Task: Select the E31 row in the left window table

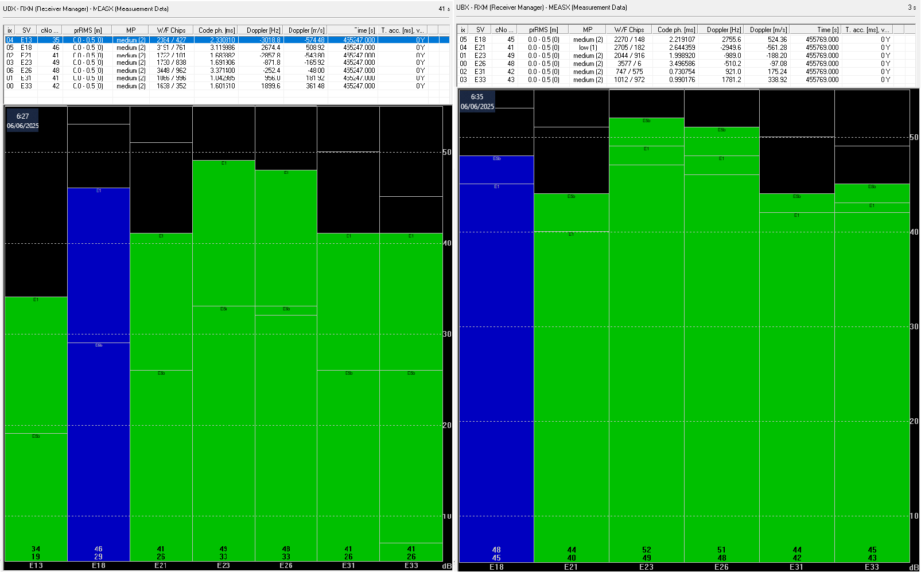Action: (x=227, y=78)
